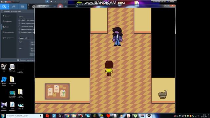210x118 pixels.
Task: Click the Windows Start button
Action: click(3, 116)
